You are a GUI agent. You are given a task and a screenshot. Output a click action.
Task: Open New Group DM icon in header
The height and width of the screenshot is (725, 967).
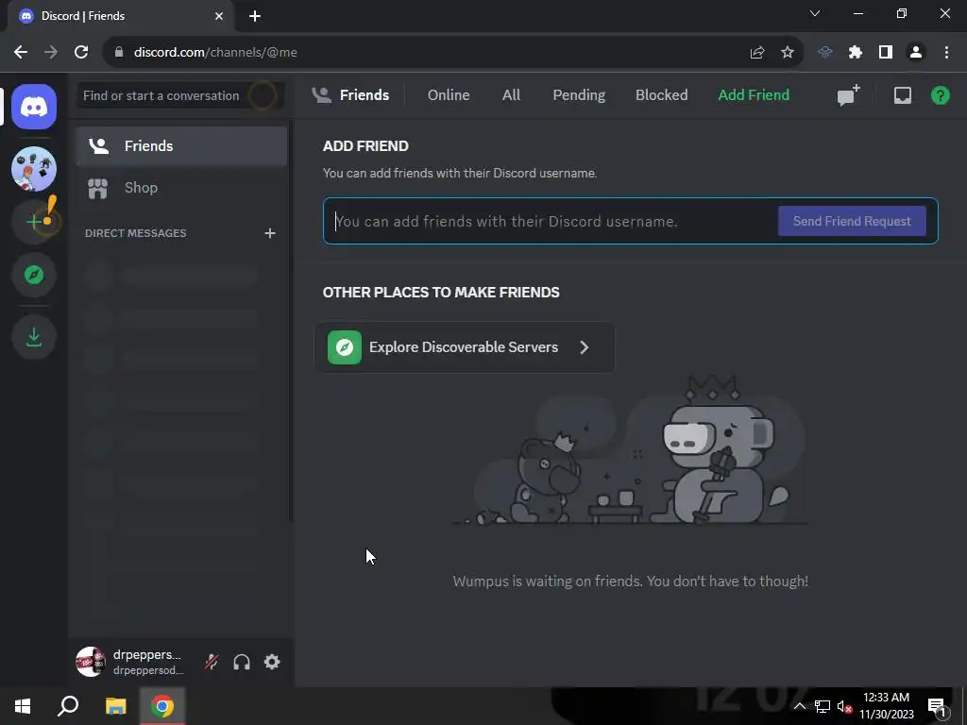click(x=848, y=95)
